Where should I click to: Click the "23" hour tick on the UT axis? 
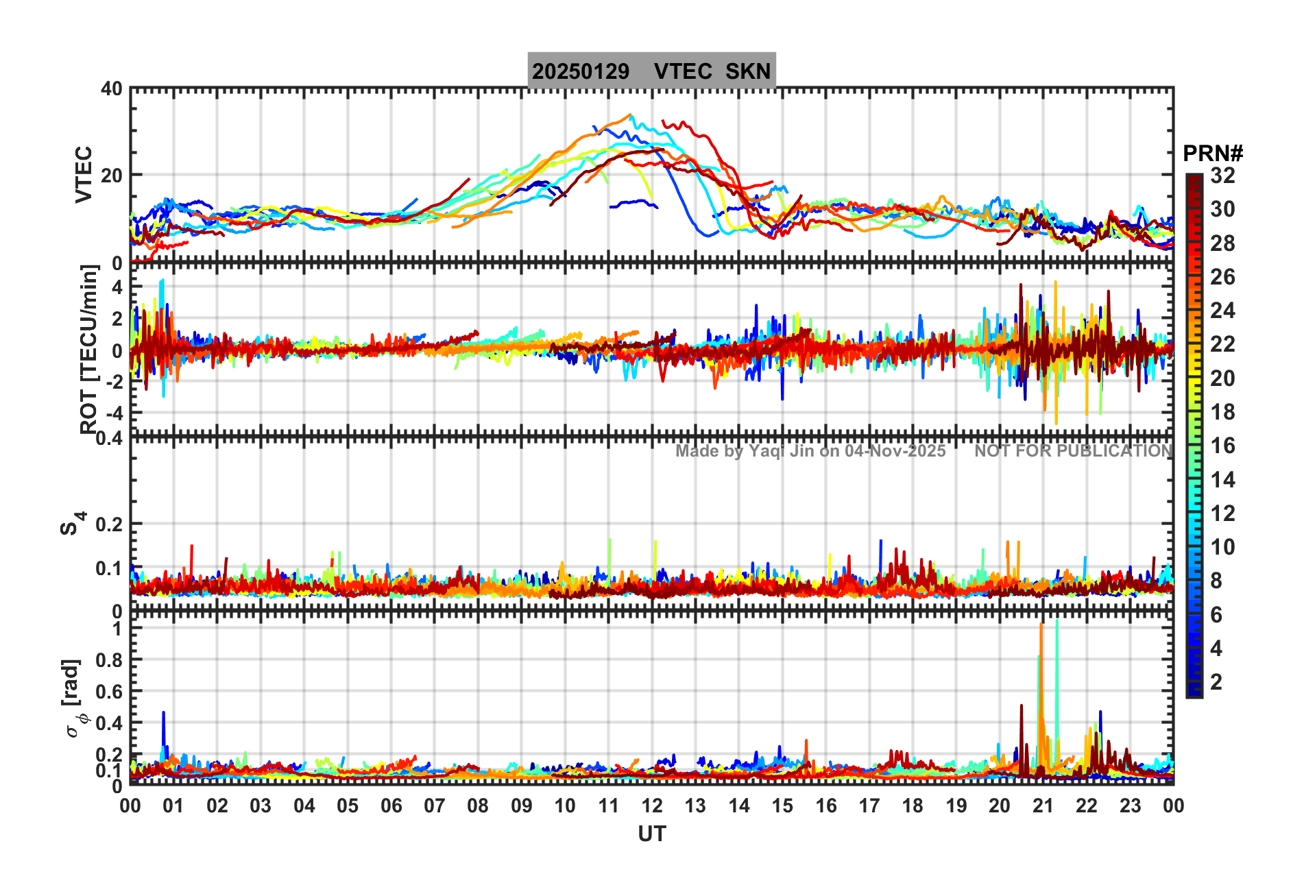tap(1130, 806)
